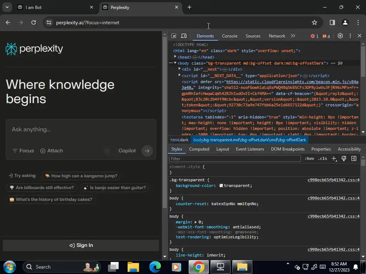The height and width of the screenshot is (274, 366).
Task: Open Chrome three-dot menu
Action: pos(358,22)
